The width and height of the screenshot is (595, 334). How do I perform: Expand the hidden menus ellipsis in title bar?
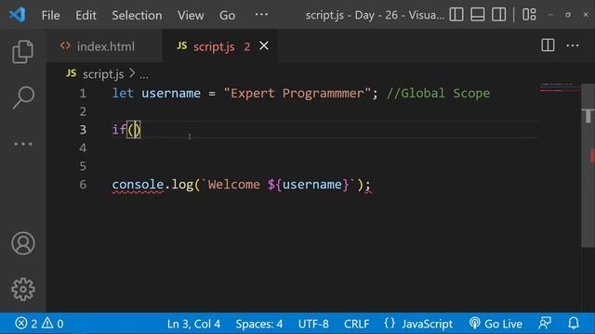click(x=261, y=15)
